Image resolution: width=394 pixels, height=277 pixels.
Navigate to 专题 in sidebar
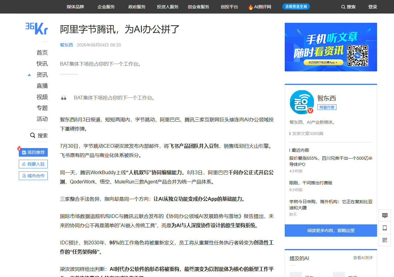tap(42, 108)
